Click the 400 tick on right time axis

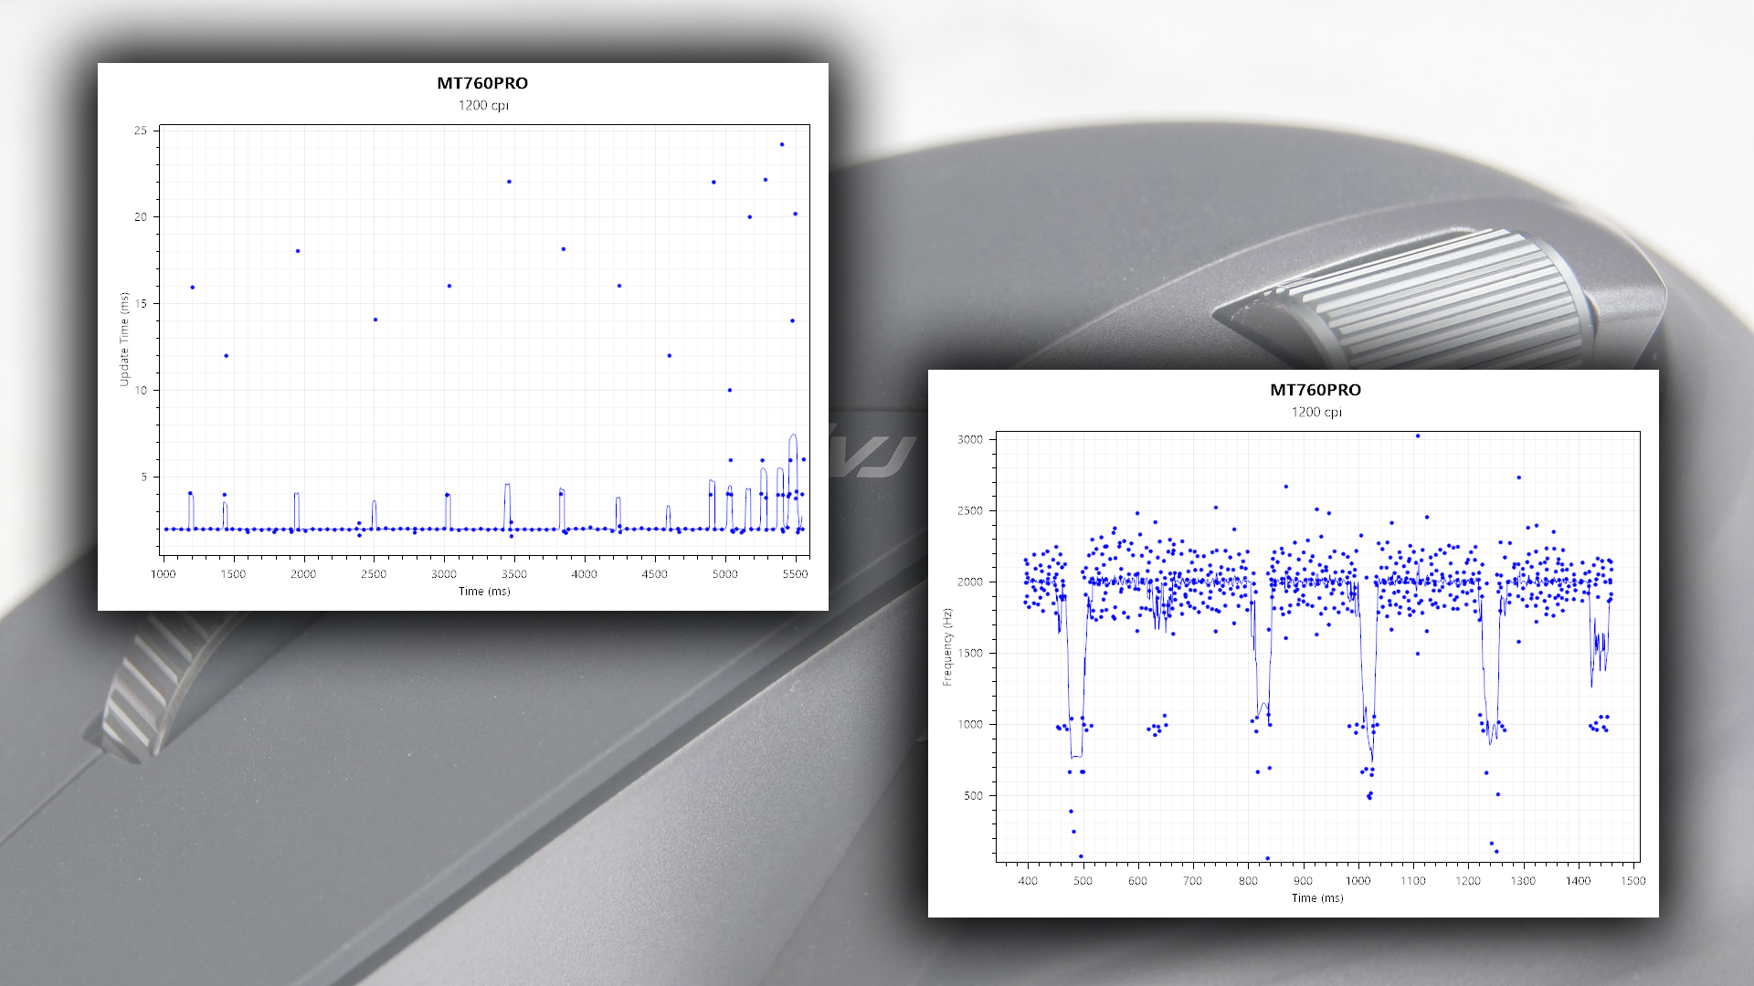[x=1028, y=881]
